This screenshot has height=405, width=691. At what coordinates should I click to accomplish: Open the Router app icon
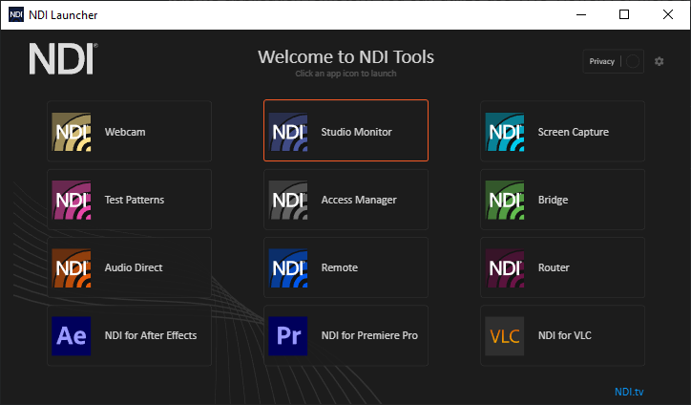505,267
